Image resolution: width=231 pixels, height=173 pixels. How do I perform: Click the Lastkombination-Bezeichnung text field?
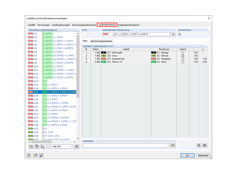141,34
